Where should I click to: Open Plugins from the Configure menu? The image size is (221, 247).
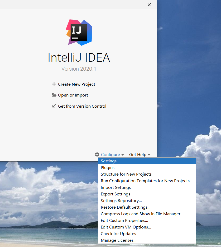(147, 168)
